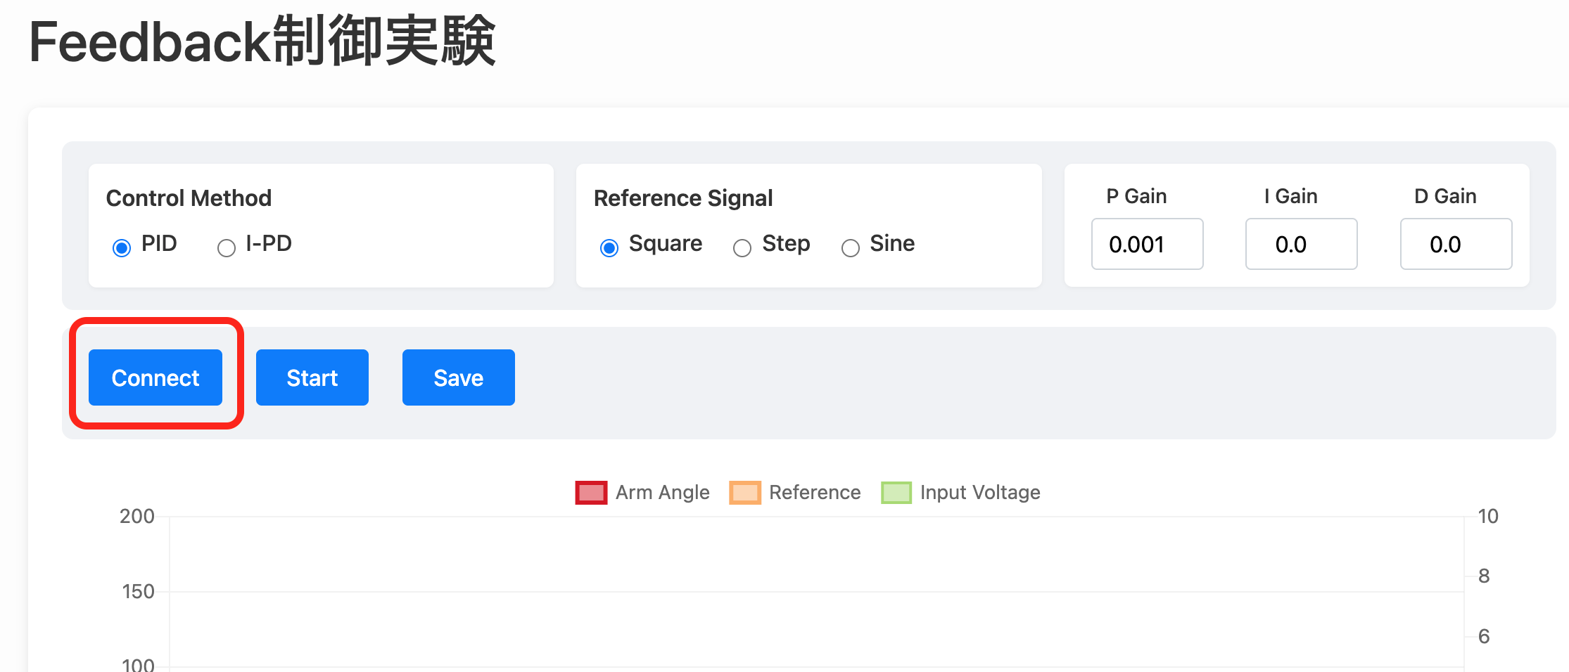
Task: Click the I Gain input field
Action: (1301, 244)
